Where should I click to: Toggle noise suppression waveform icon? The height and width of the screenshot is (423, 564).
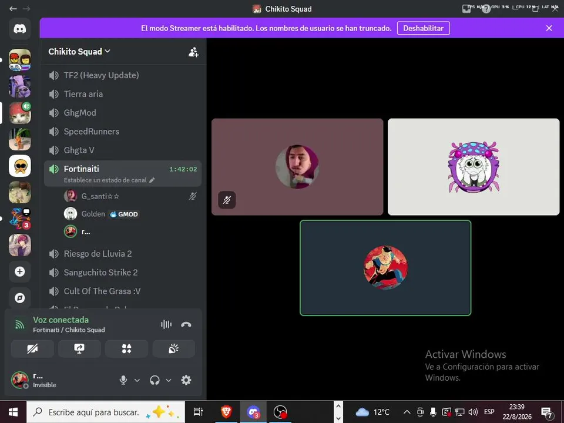[166, 324]
